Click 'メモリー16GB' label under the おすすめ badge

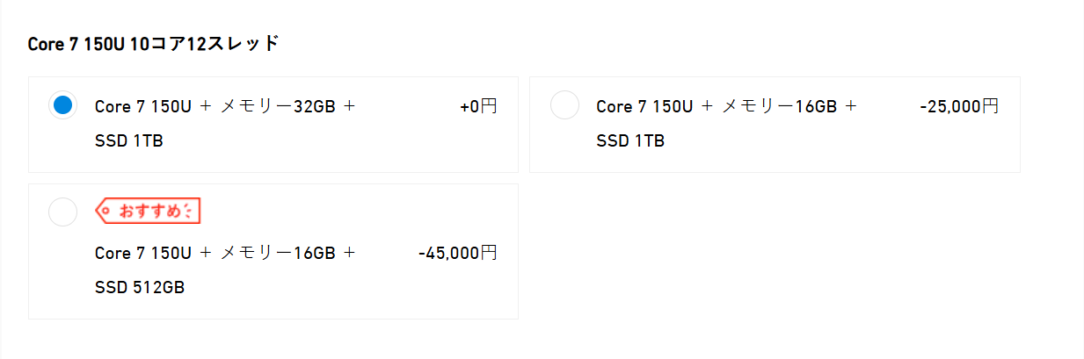[x=278, y=253]
